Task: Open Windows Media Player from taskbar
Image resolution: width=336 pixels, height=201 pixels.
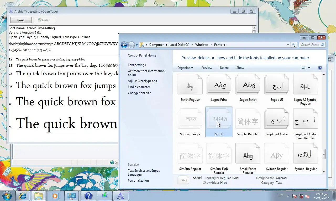Action: 55,196
